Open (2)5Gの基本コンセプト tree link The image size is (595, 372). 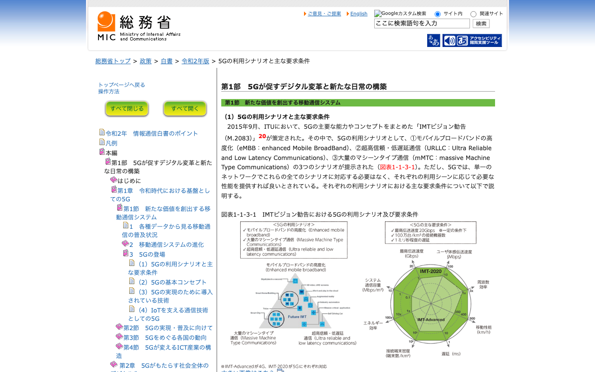[x=171, y=282]
